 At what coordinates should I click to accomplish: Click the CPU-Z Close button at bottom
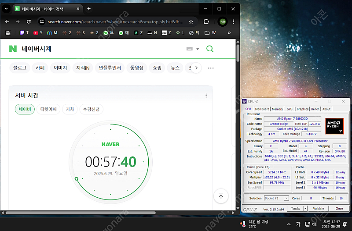339,209
